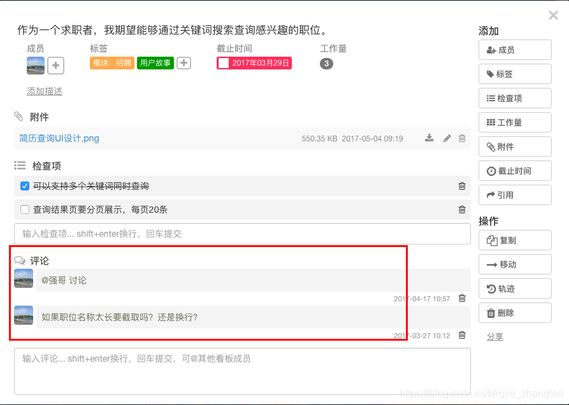569x405 pixels.
Task: Close the card detail dialog
Action: coord(554,15)
